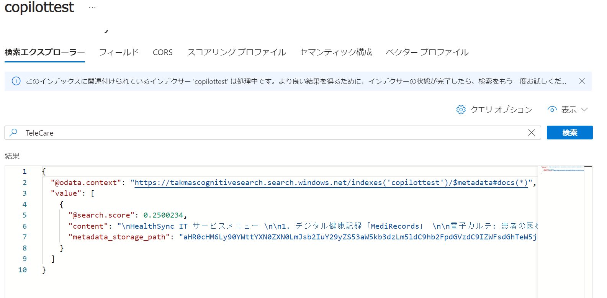
Task: Click line number 4 in the JSON results
Action: click(25, 205)
